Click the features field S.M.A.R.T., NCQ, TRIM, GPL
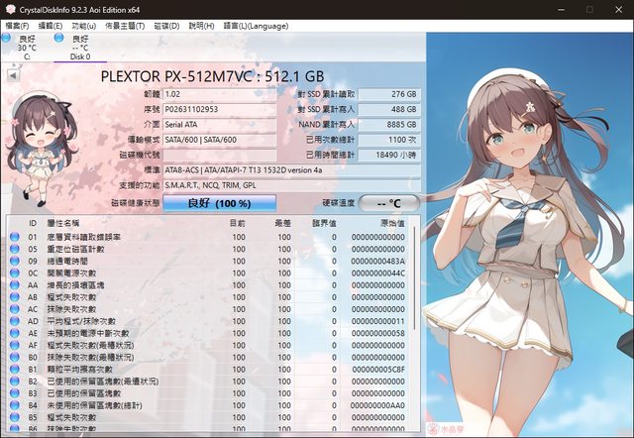Viewport: 634px width, 438px height. [x=291, y=185]
